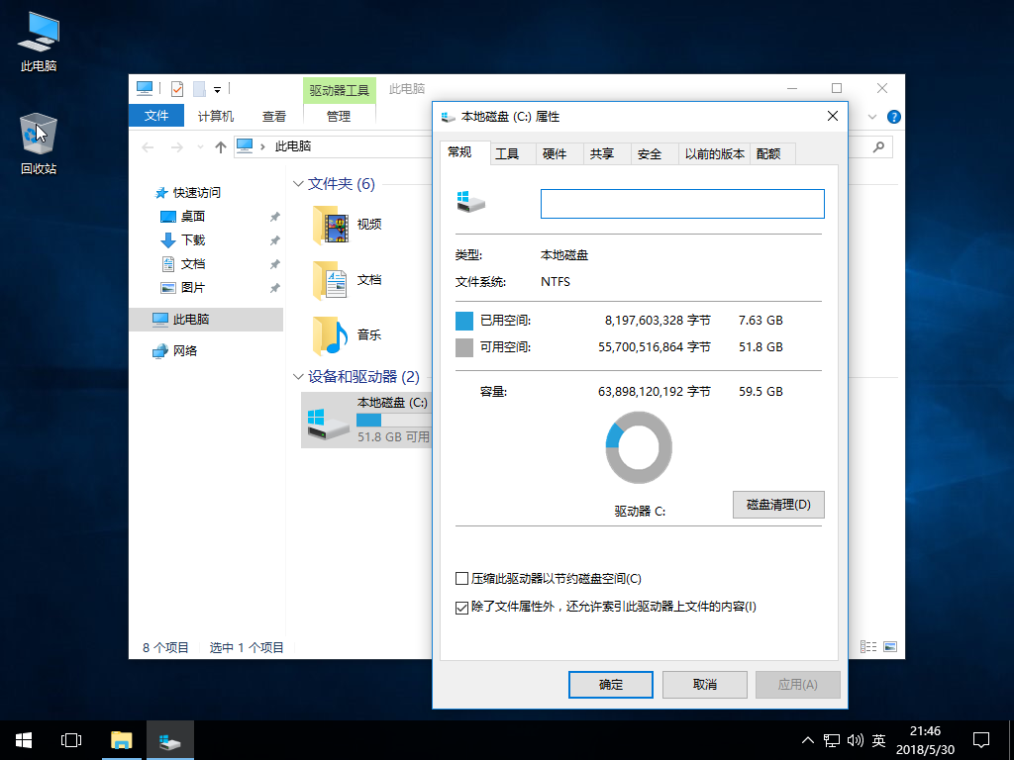1014x760 pixels.
Task: Switch to the 安全 tab
Action: (x=650, y=153)
